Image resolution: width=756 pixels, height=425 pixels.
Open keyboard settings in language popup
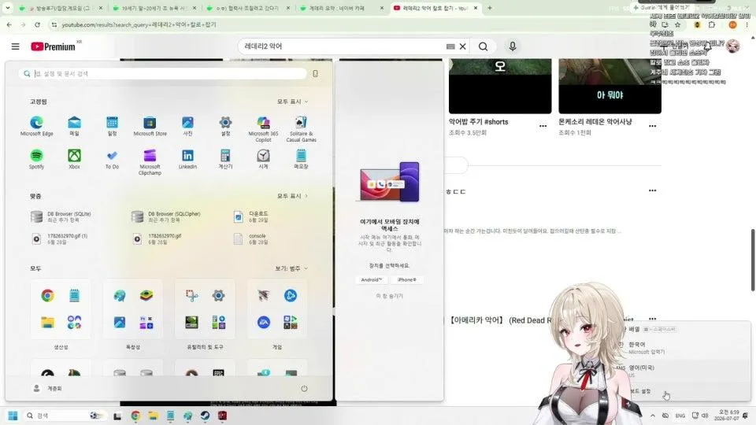(641, 391)
